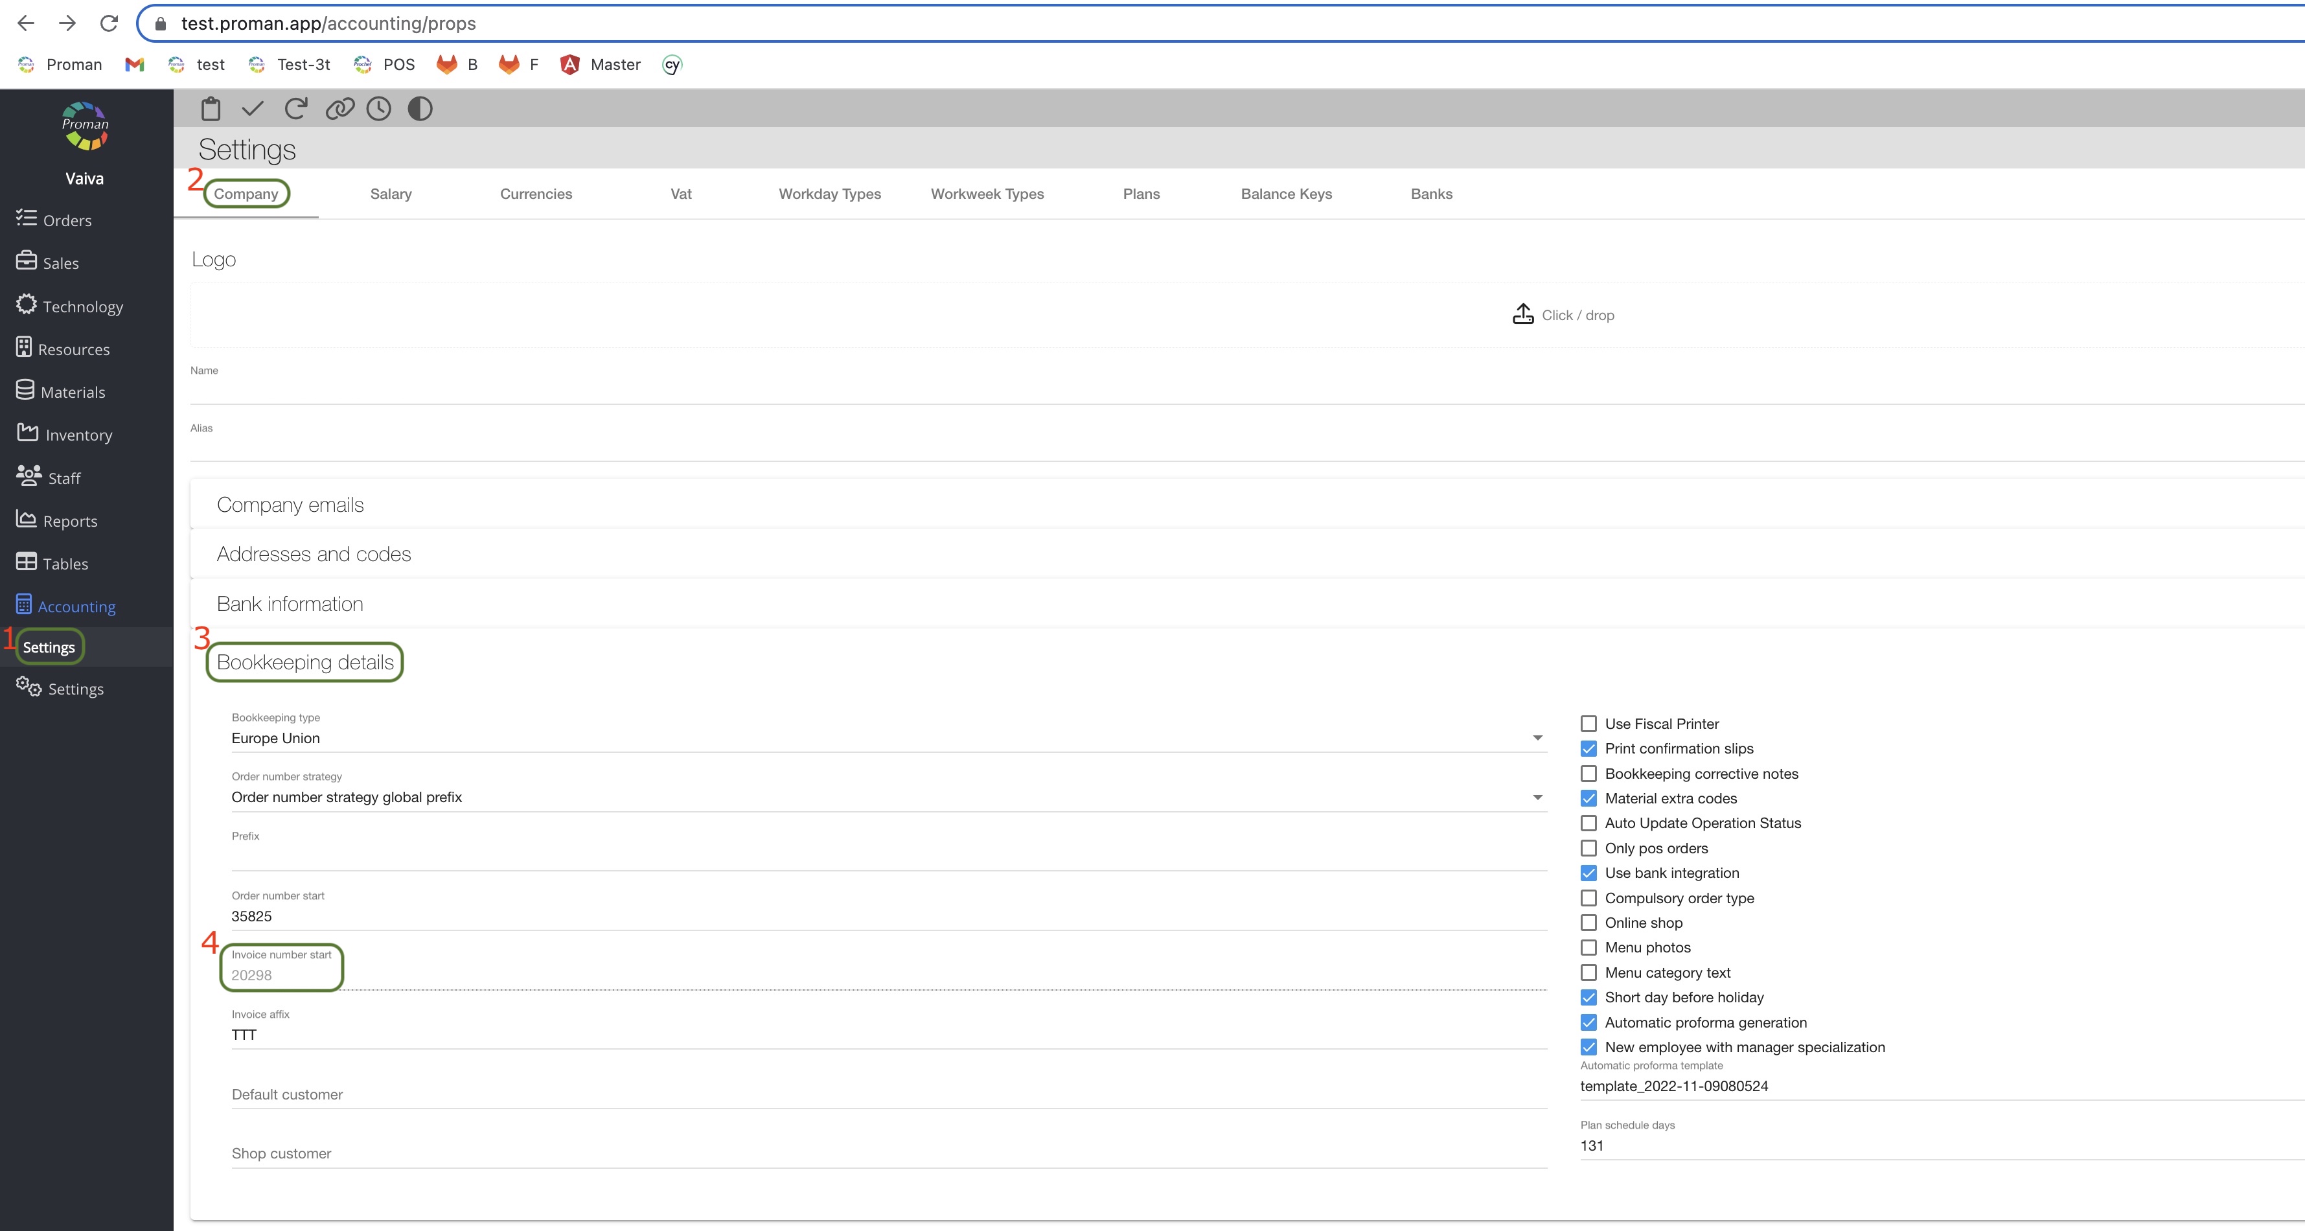
Task: Open the Balance Keys tab
Action: (1286, 194)
